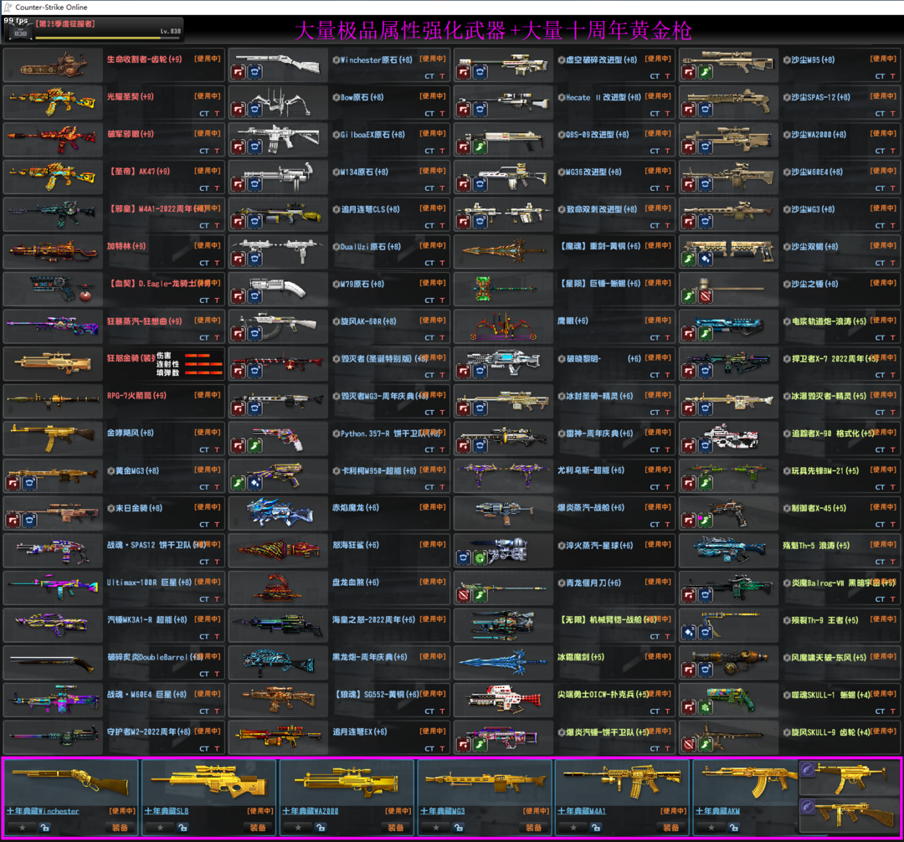Toggle favorite star on 十年典藏SL8

(160, 828)
